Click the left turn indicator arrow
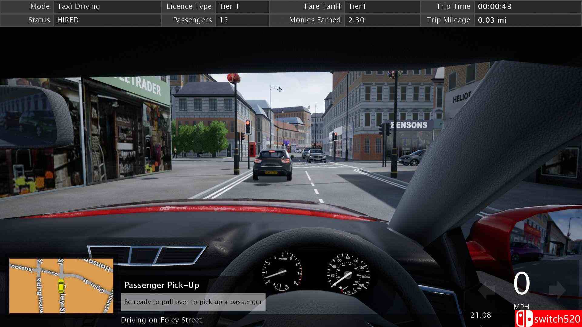The width and height of the screenshot is (582, 327). 486,290
